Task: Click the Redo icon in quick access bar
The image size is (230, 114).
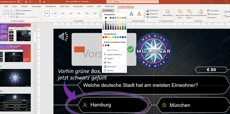Action: click(x=36, y=2)
